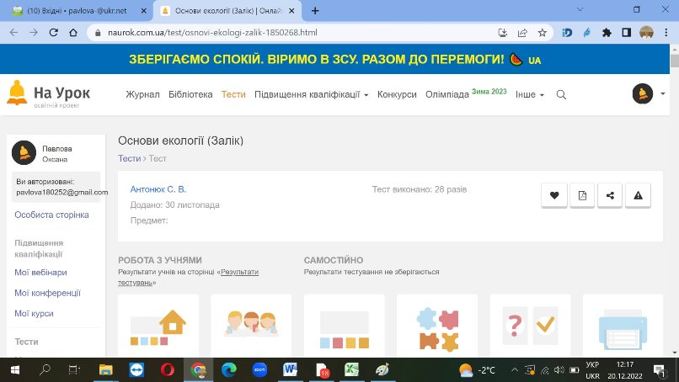The height and width of the screenshot is (382, 679).
Task: Open Opera from the taskbar
Action: 168,370
